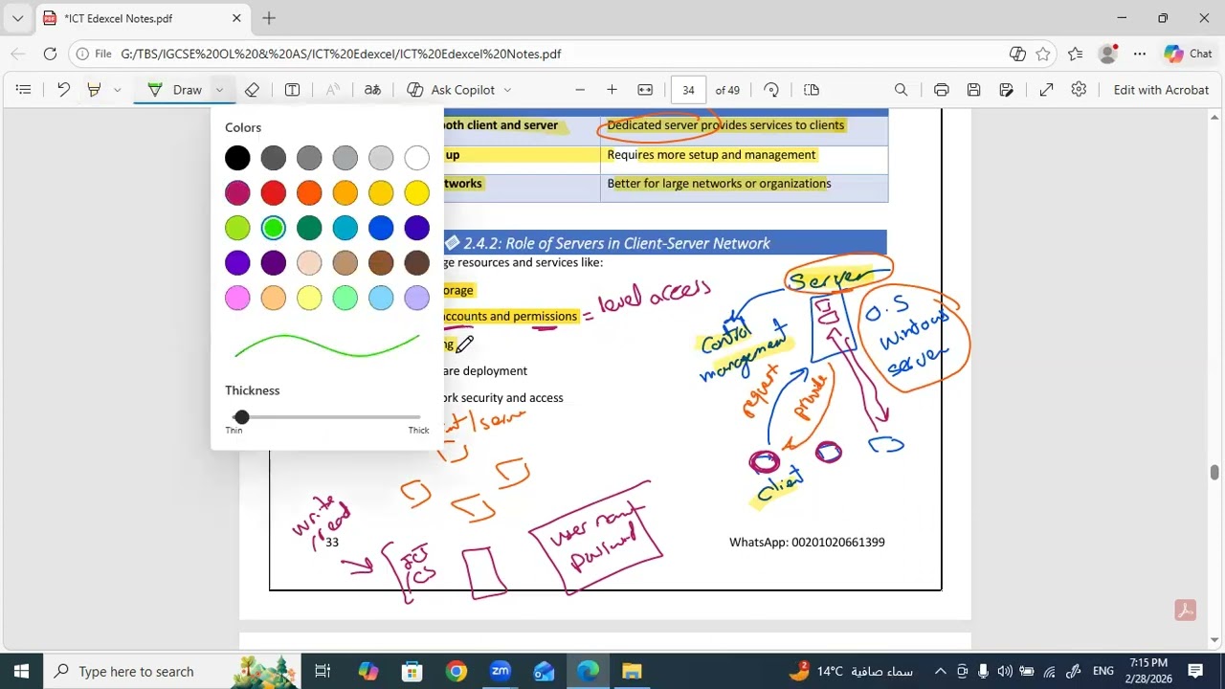The width and height of the screenshot is (1225, 689).
Task: Pick the black ink color
Action: click(237, 158)
